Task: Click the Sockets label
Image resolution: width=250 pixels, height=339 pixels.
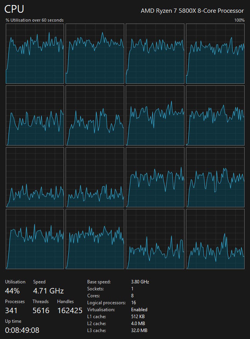Action: click(x=96, y=289)
